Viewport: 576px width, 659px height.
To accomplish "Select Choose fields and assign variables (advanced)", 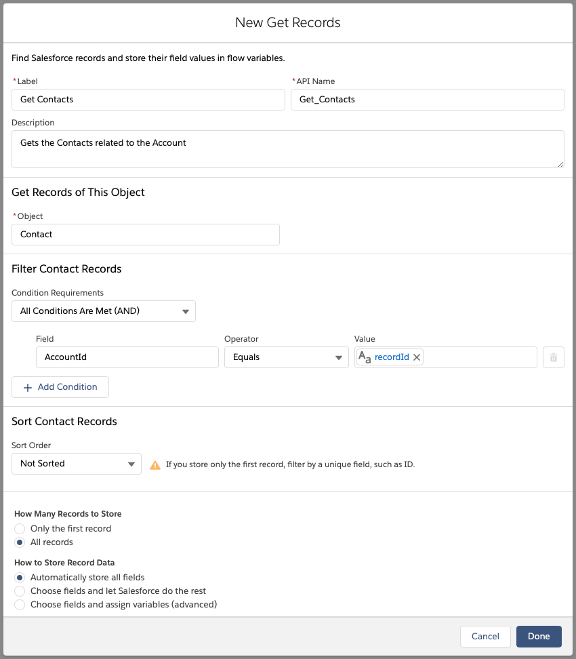I will (20, 604).
